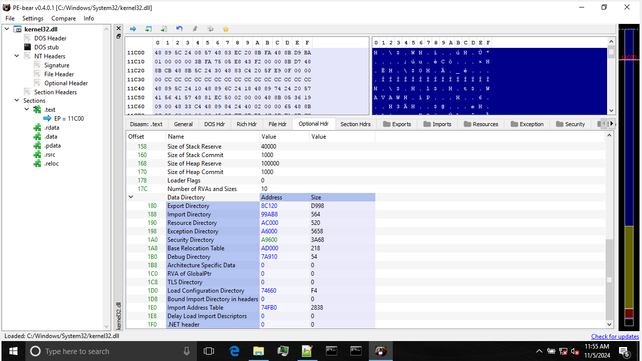Viewport: 642px width, 361px height.
Task: Click the yellow star icon in hex toolbar
Action: coord(226,29)
